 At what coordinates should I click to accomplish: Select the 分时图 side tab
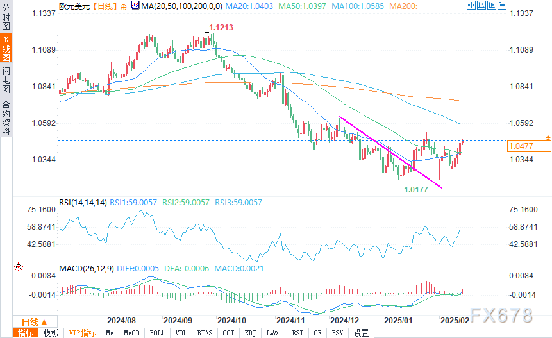(x=6, y=17)
